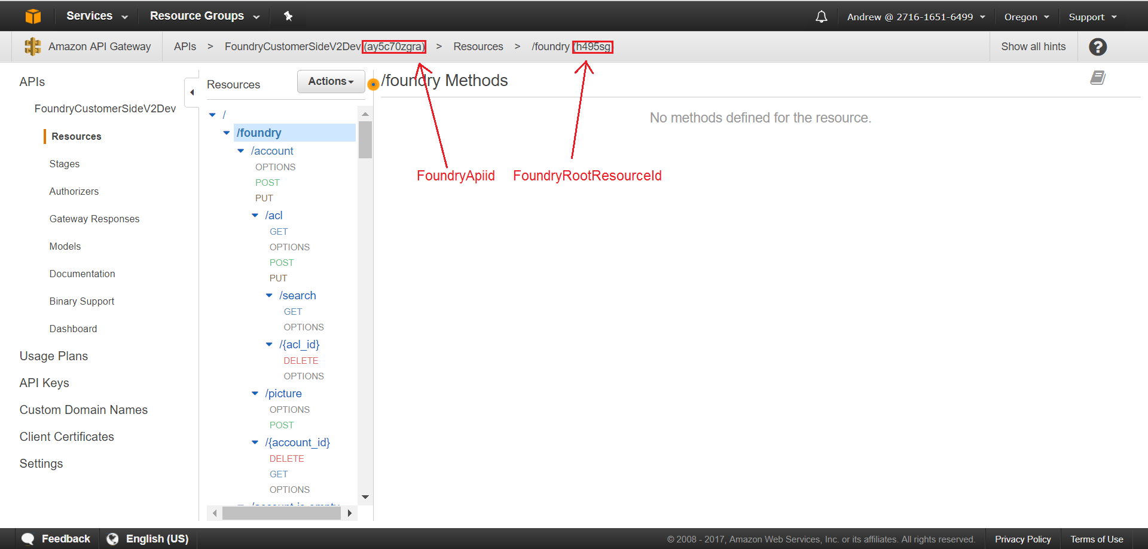Click the APIs heading in sidebar

(32, 82)
